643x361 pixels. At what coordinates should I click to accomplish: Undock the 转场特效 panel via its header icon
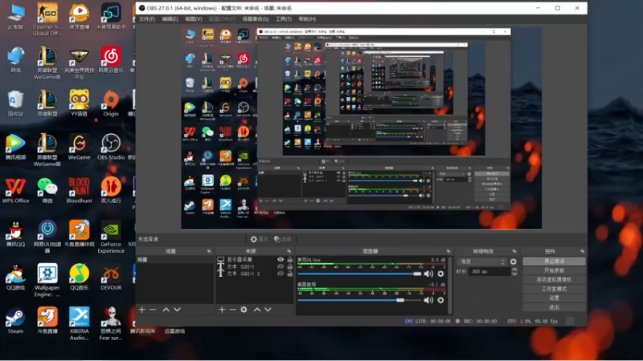coord(514,251)
